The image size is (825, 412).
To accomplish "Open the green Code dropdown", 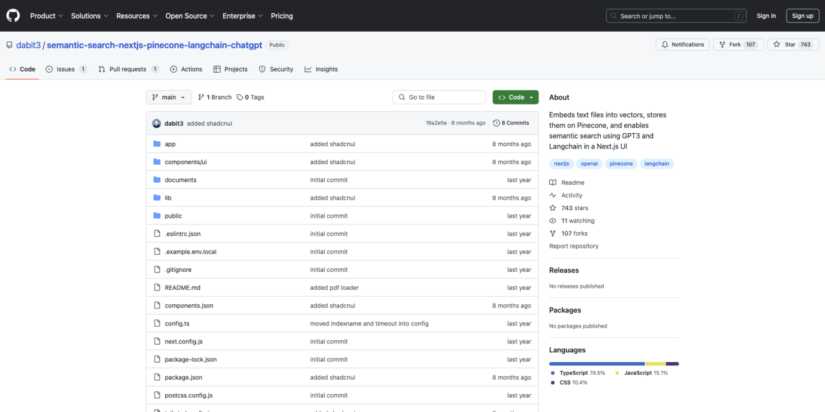I will 515,97.
